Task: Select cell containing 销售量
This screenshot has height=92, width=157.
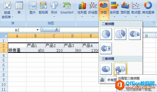Action: (17, 50)
